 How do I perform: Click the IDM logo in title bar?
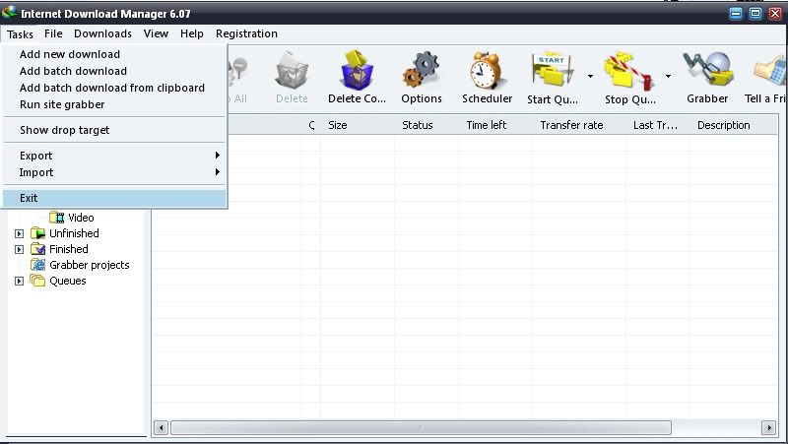coord(9,12)
